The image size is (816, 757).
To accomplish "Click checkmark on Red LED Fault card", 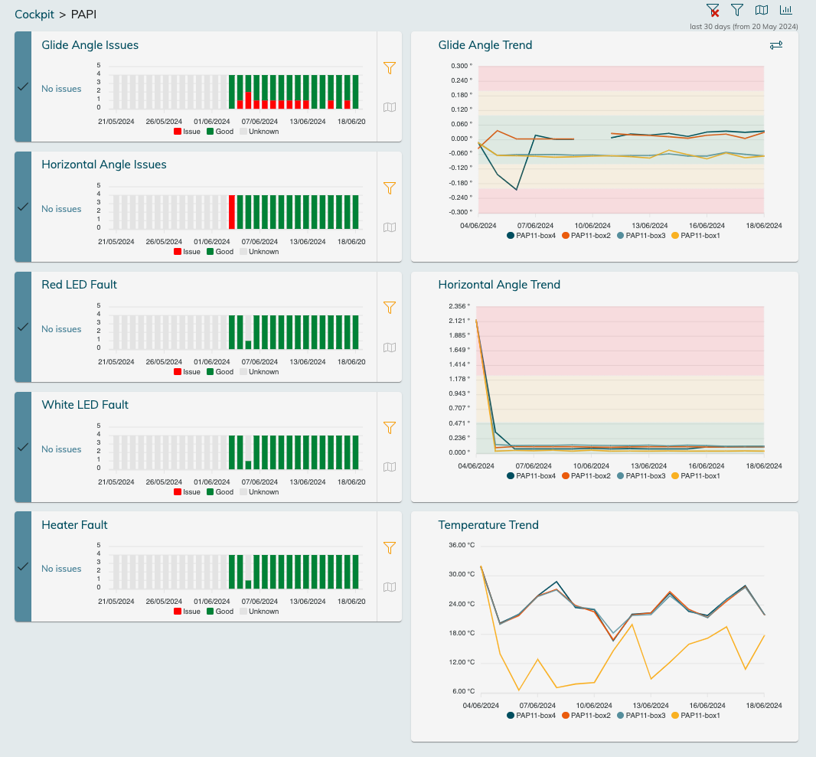I will pos(23,327).
